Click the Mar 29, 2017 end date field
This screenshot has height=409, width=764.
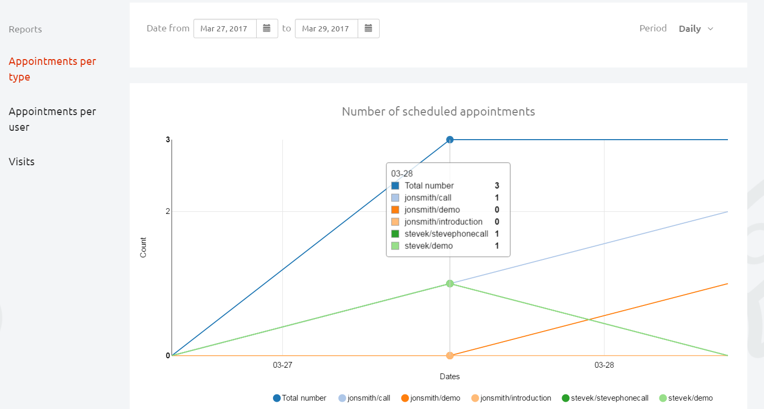(x=326, y=29)
